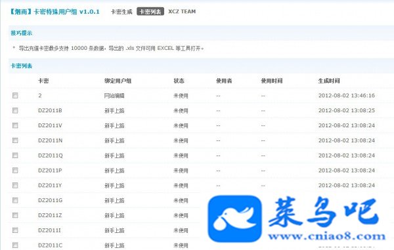Click the 绑定用户组 column header
This screenshot has height=250, width=394.
(x=118, y=81)
